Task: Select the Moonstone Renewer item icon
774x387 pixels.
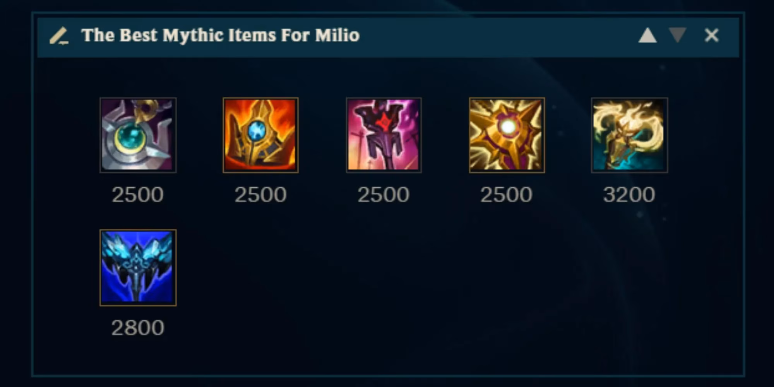Action: click(138, 135)
